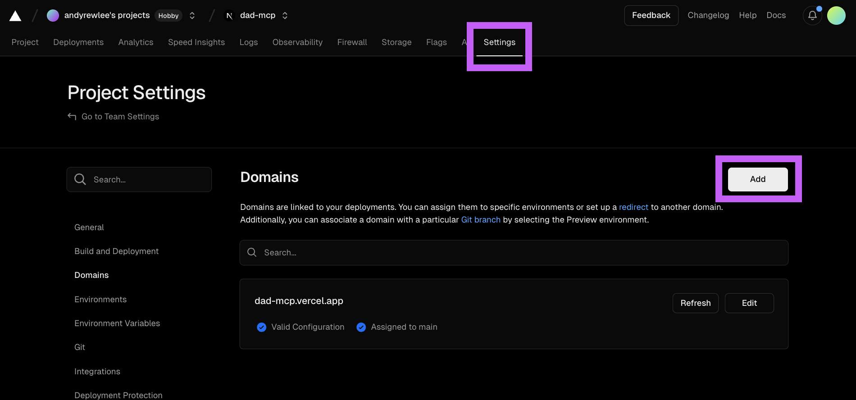The image size is (856, 400).
Task: Open Deployment Protection settings
Action: tap(118, 395)
